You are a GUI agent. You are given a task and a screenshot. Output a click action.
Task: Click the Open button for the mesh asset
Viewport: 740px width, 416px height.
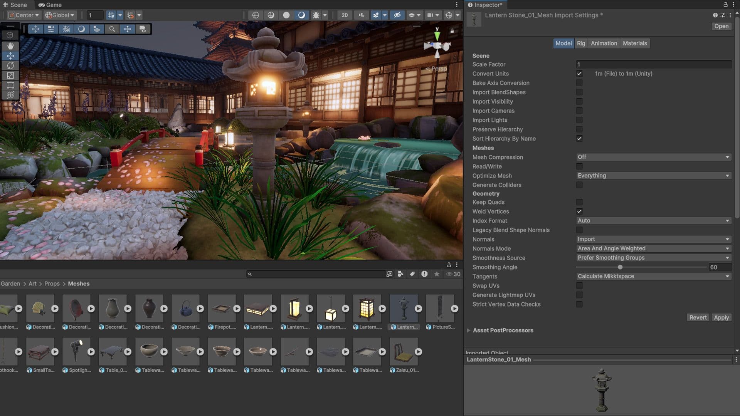[x=721, y=26]
